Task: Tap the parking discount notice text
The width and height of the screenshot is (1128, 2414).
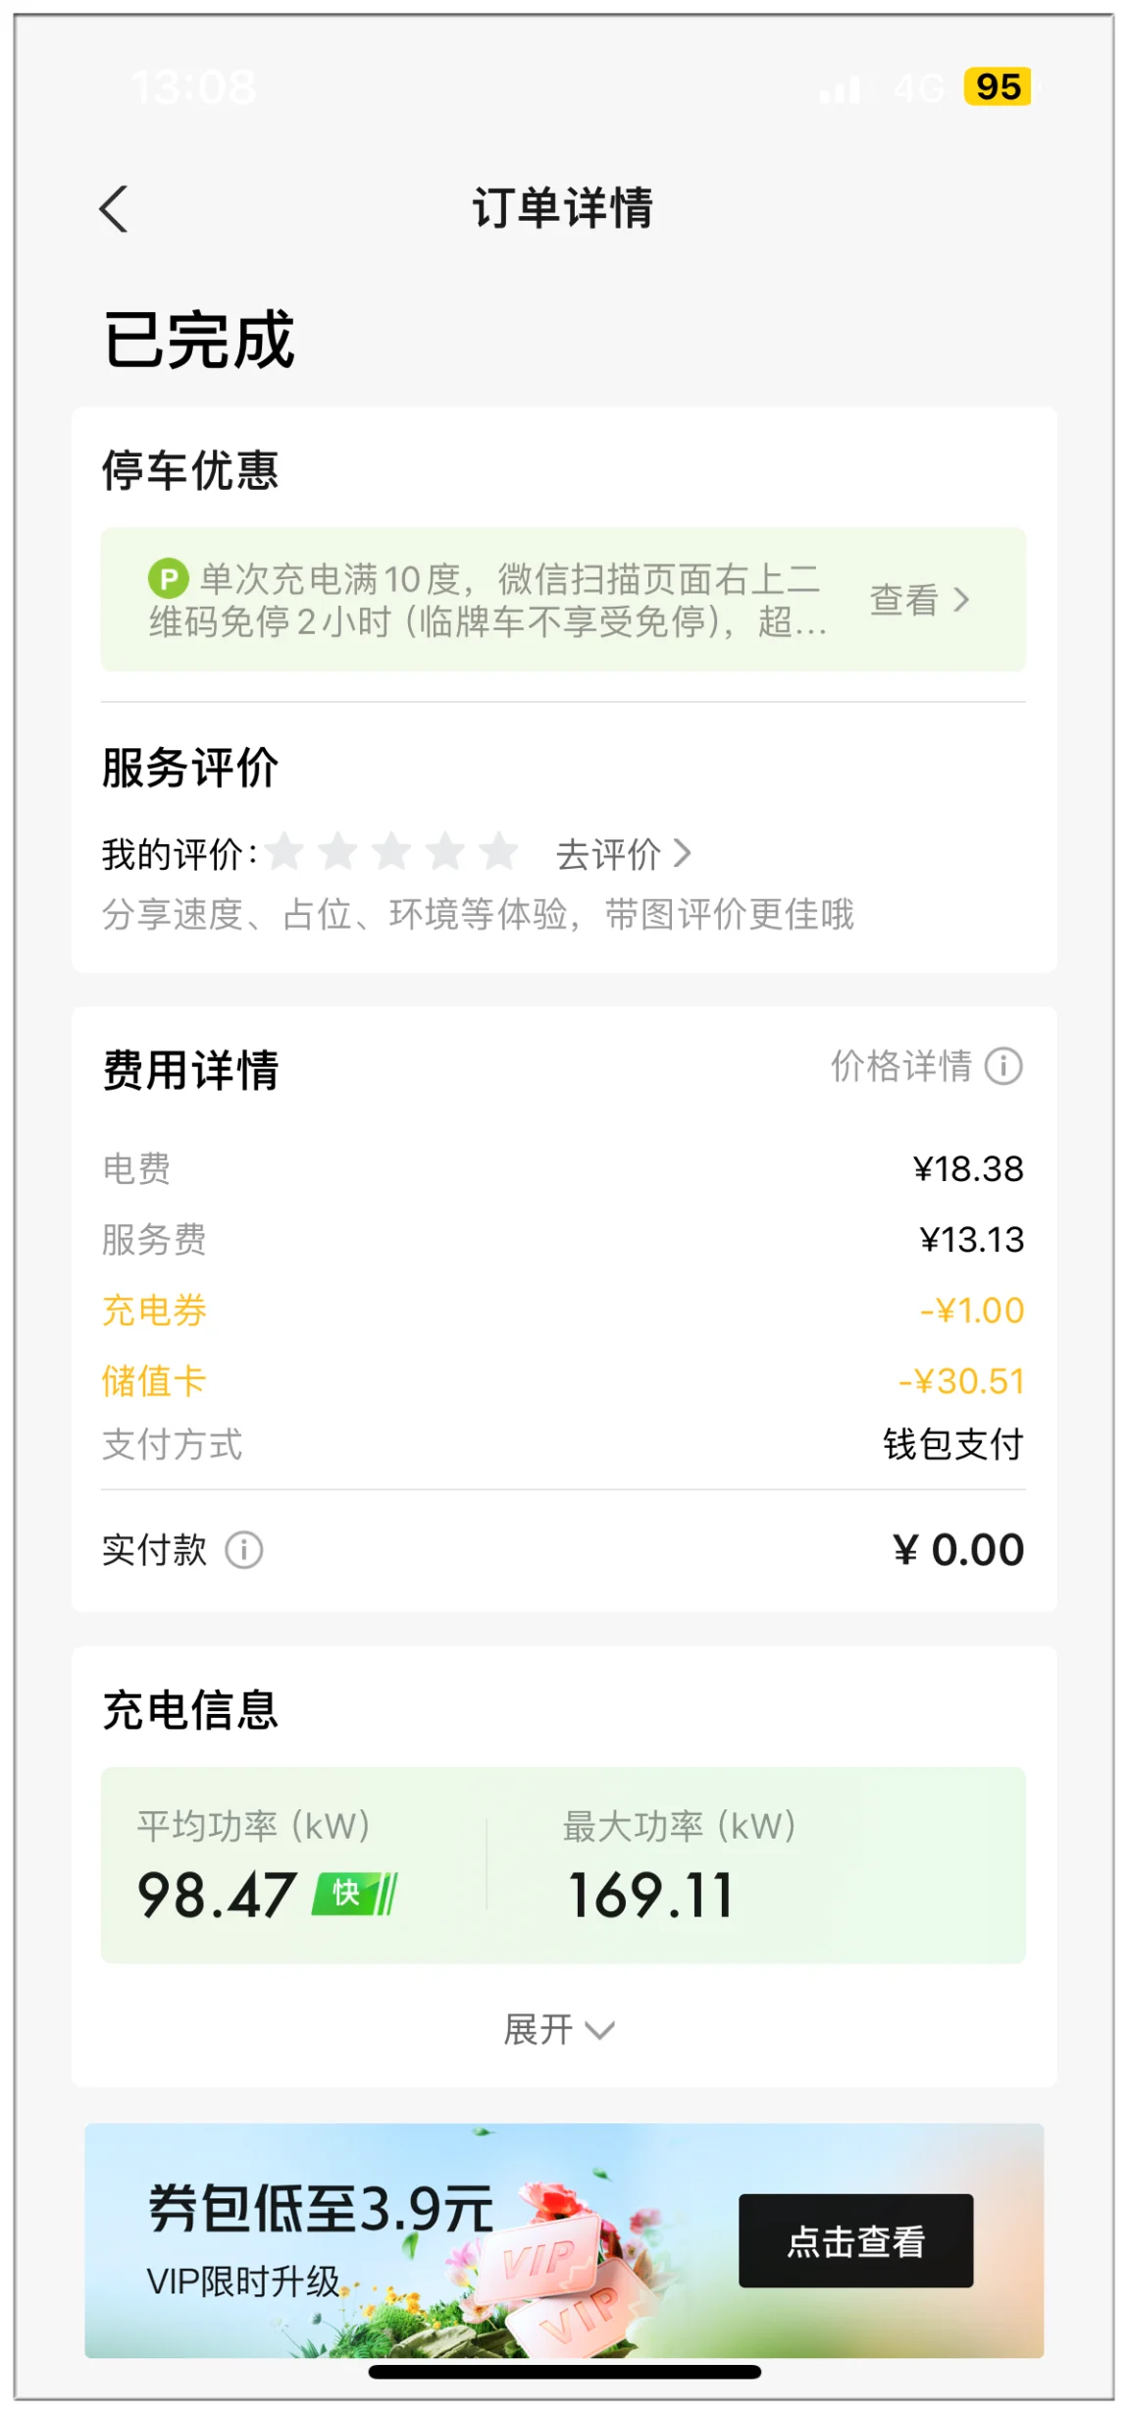Action: 487,600
